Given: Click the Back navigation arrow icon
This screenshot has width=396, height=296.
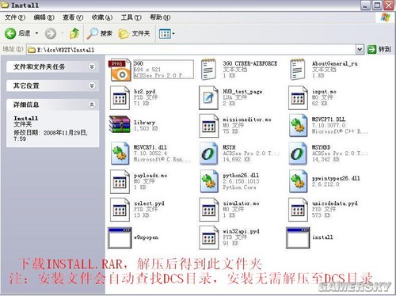Looking at the screenshot, I should 10,33.
